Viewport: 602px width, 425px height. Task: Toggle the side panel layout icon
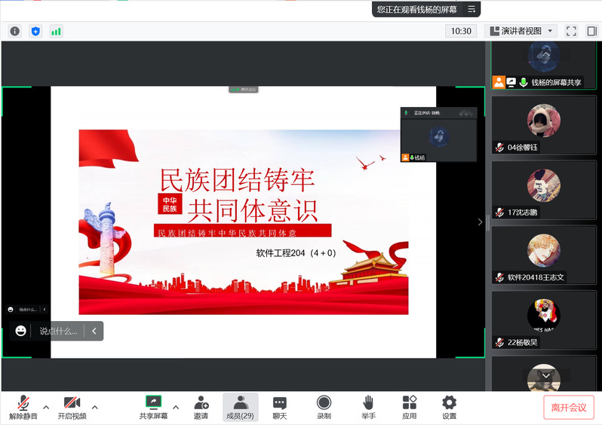click(591, 31)
